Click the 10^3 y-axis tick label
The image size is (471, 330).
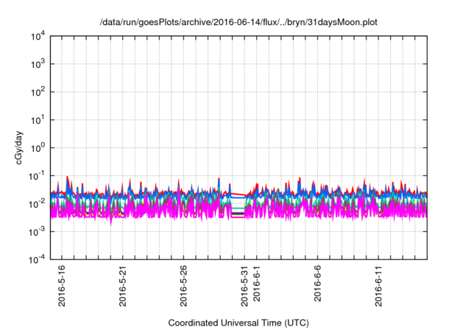[x=39, y=64]
